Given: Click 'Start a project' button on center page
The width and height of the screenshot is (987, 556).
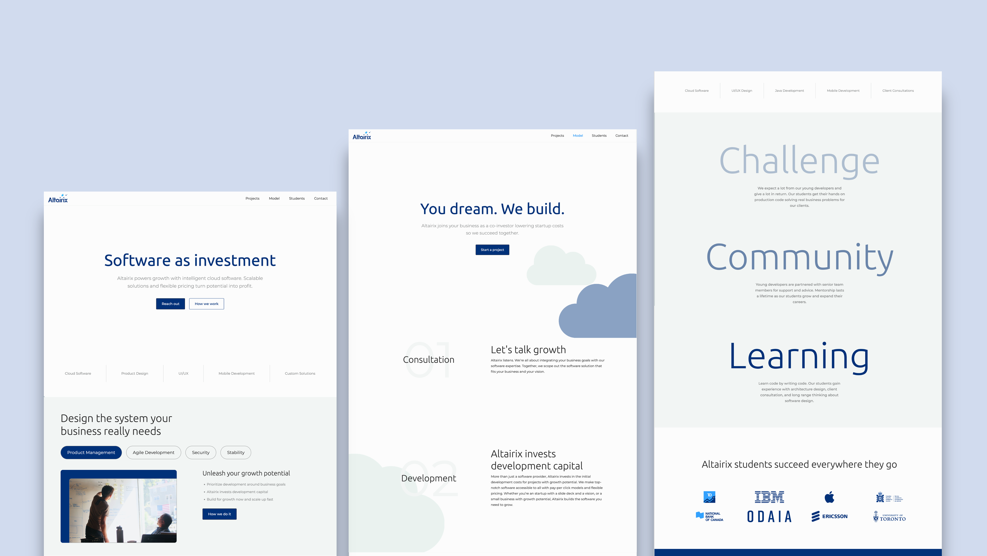Looking at the screenshot, I should point(492,250).
